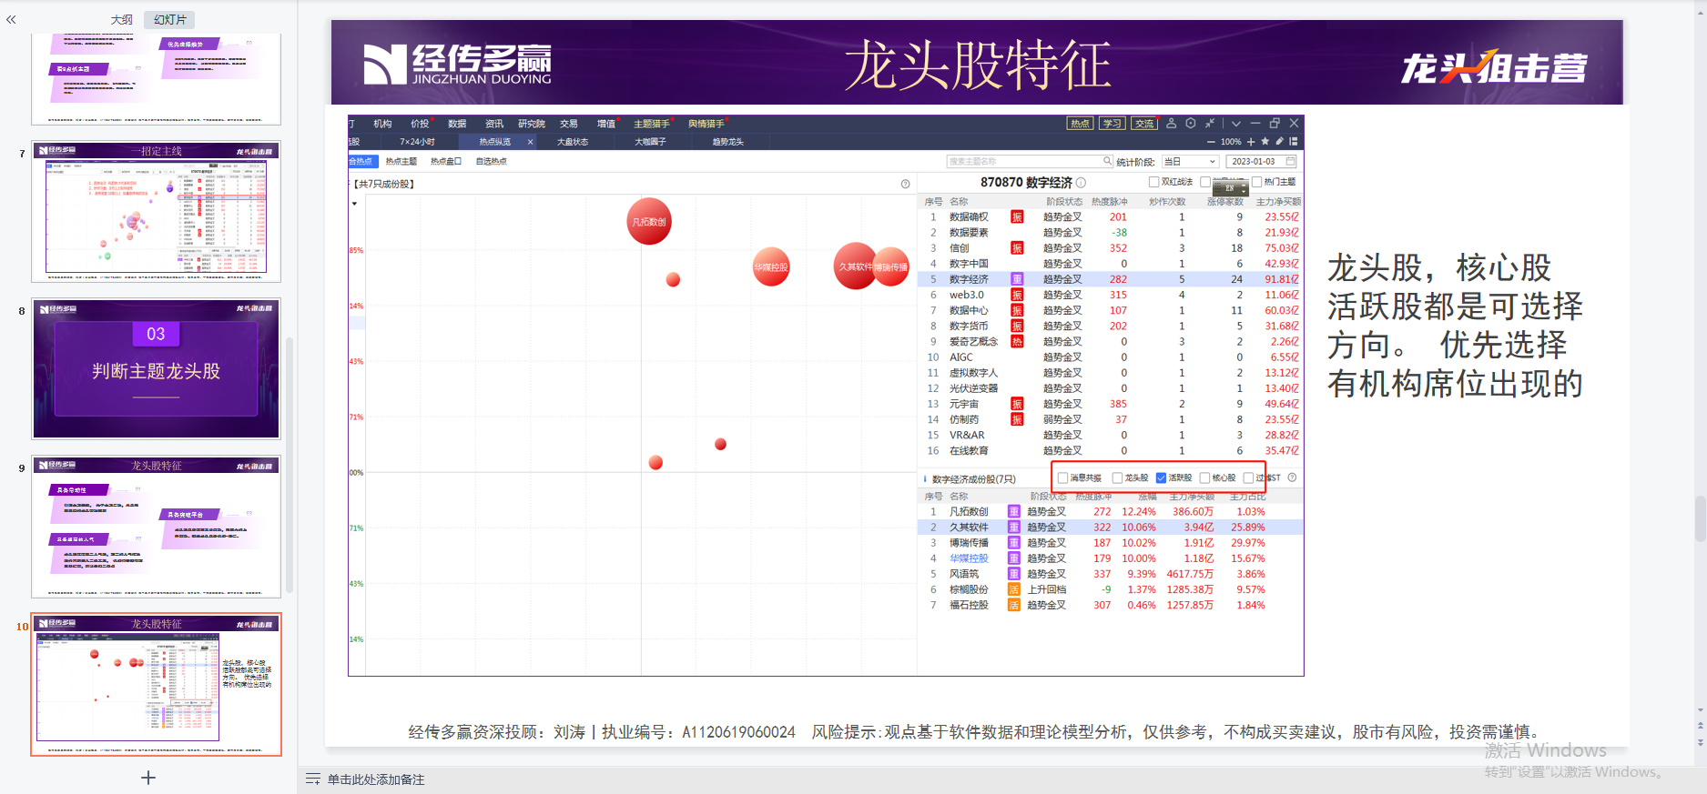The image size is (1707, 794).
Task: Click the star favorite icon
Action: [x=1265, y=142]
